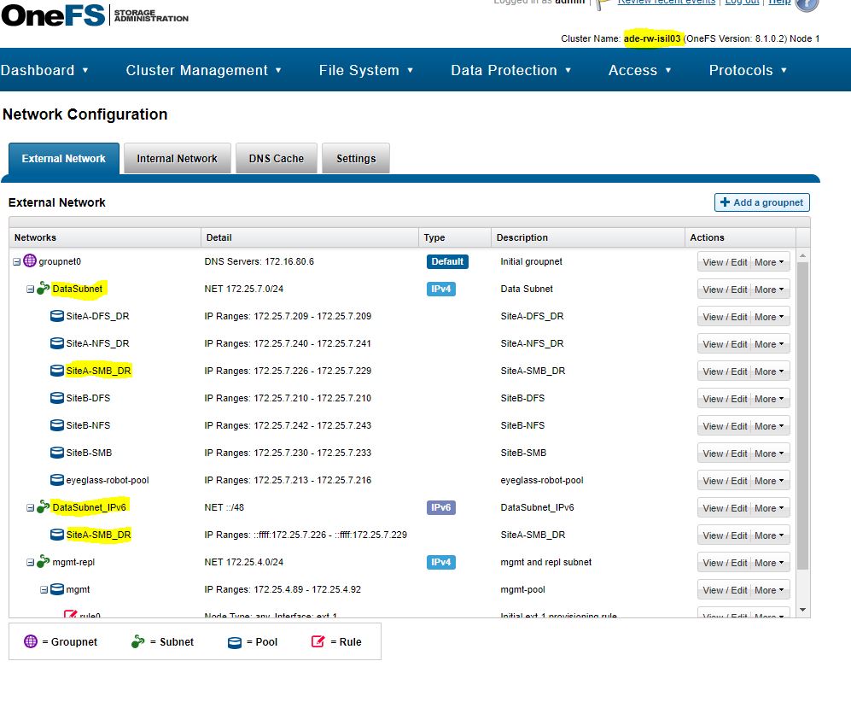
Task: Click the Default type badge for groupnet0
Action: [447, 261]
